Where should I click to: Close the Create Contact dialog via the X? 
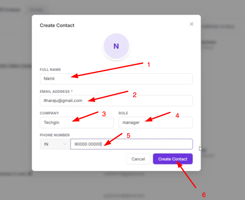191,24
